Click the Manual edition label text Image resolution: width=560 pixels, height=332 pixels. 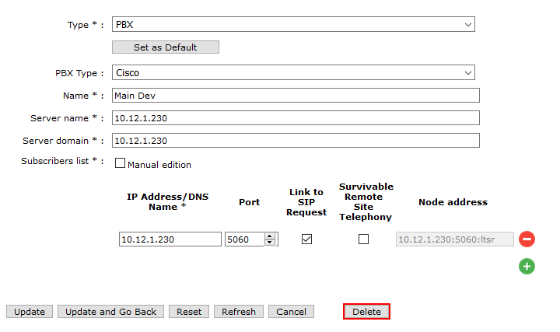[159, 165]
